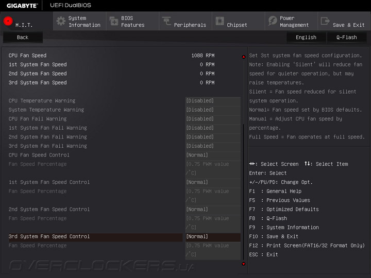Click F10 Save & Exit help entry
The width and height of the screenshot is (371, 278).
(274, 236)
